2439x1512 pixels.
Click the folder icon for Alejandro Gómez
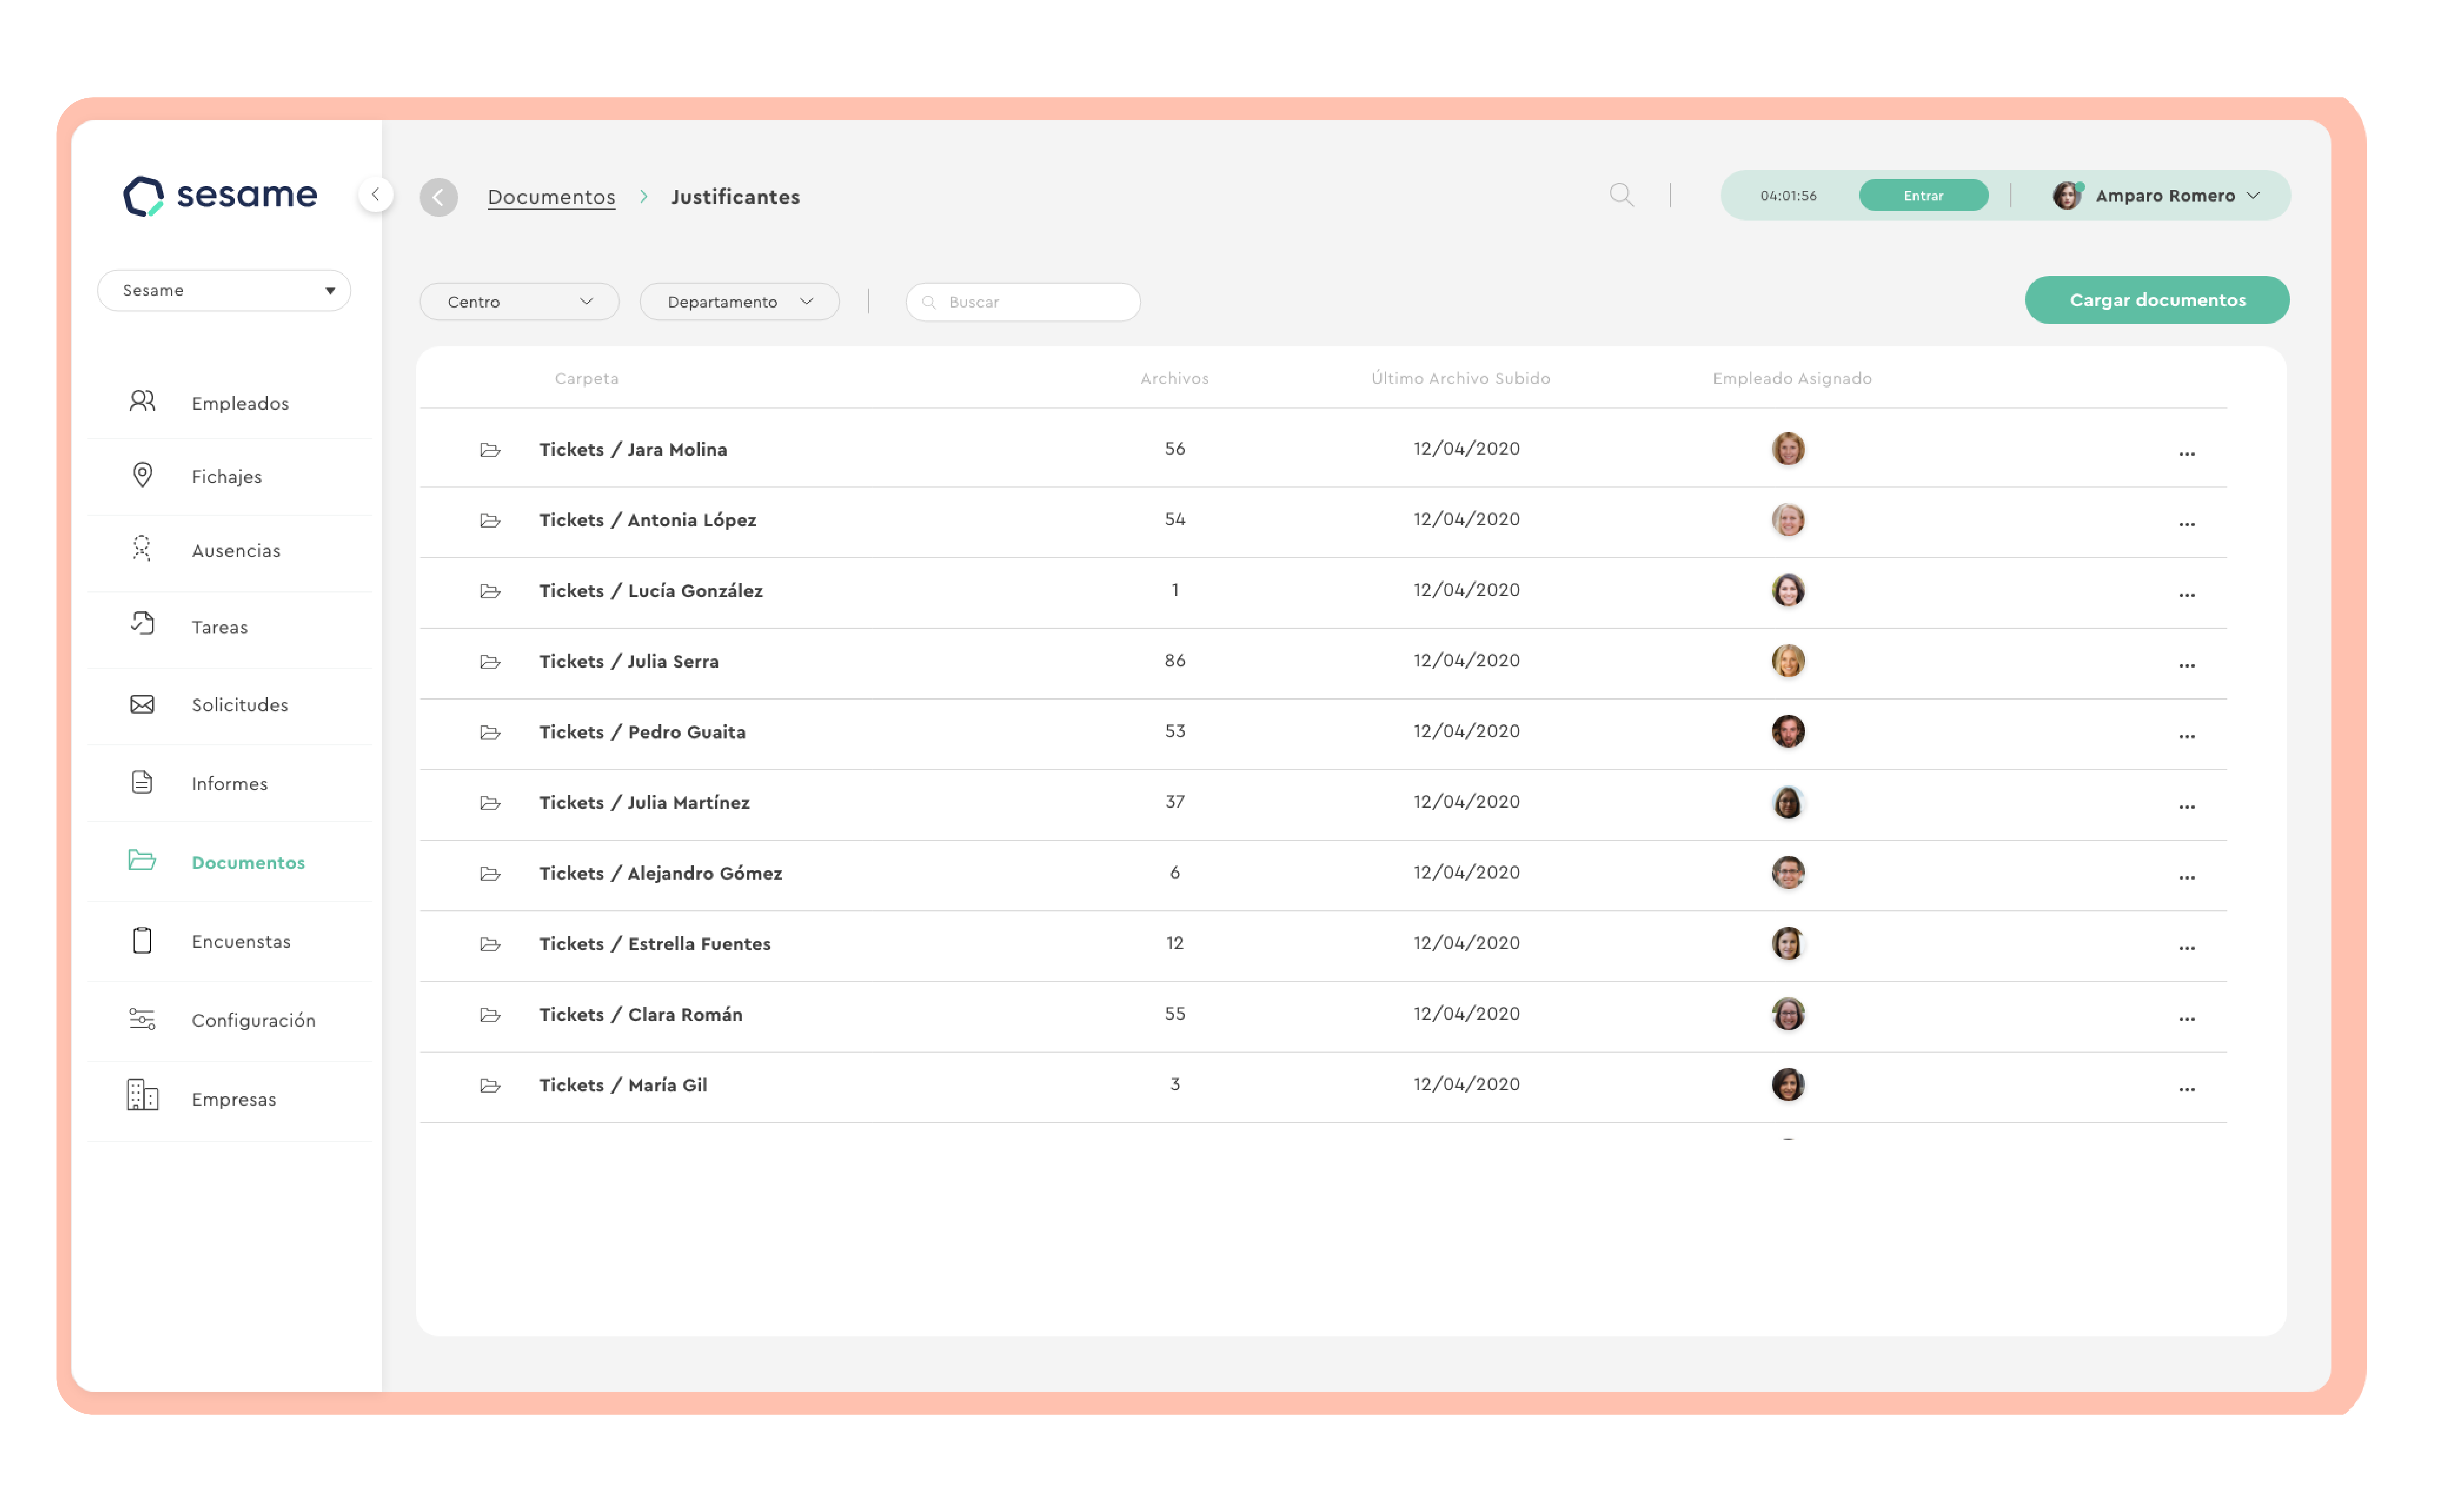click(x=490, y=874)
